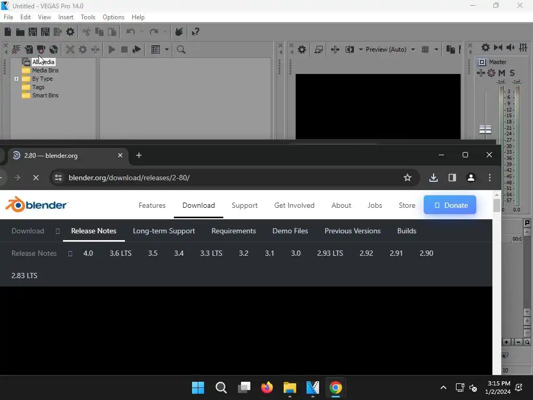Activate What's This help cursor icon
This screenshot has width=533, height=400.
tap(195, 32)
